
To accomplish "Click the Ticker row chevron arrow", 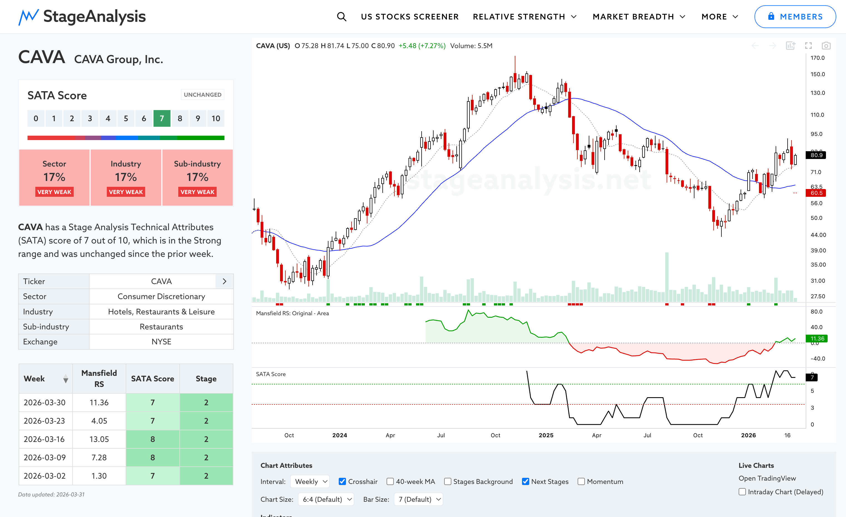I will pyautogui.click(x=224, y=281).
